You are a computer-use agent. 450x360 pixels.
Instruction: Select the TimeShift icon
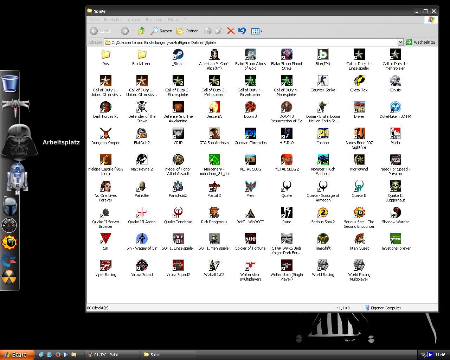pyautogui.click(x=323, y=239)
